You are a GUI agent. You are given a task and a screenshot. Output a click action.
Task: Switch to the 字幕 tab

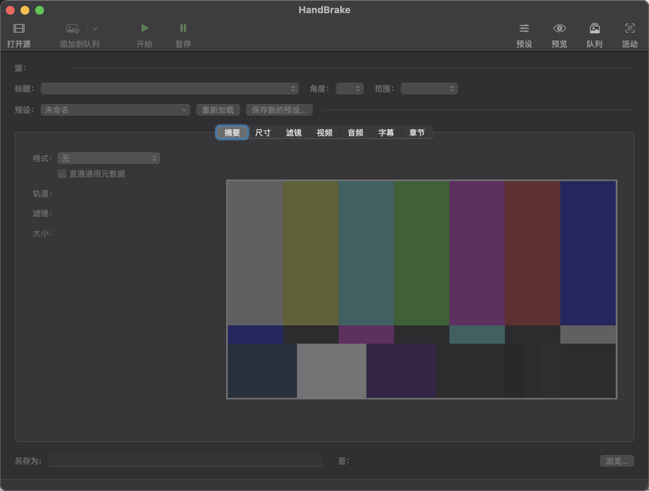pyautogui.click(x=386, y=133)
